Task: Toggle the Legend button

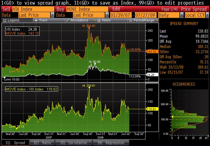Action: pos(17,20)
